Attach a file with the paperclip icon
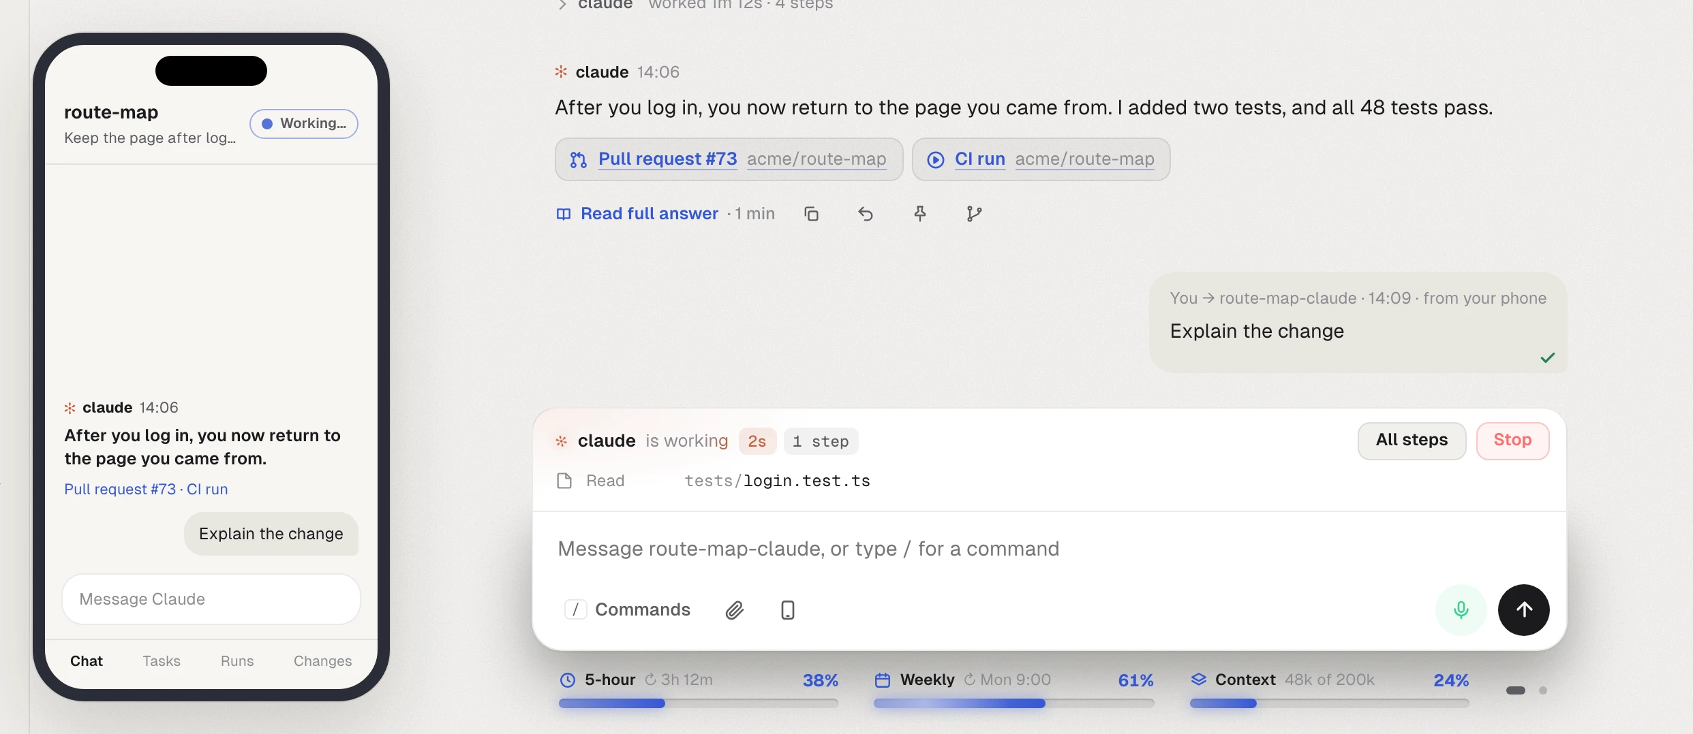The image size is (1693, 734). [x=734, y=610]
